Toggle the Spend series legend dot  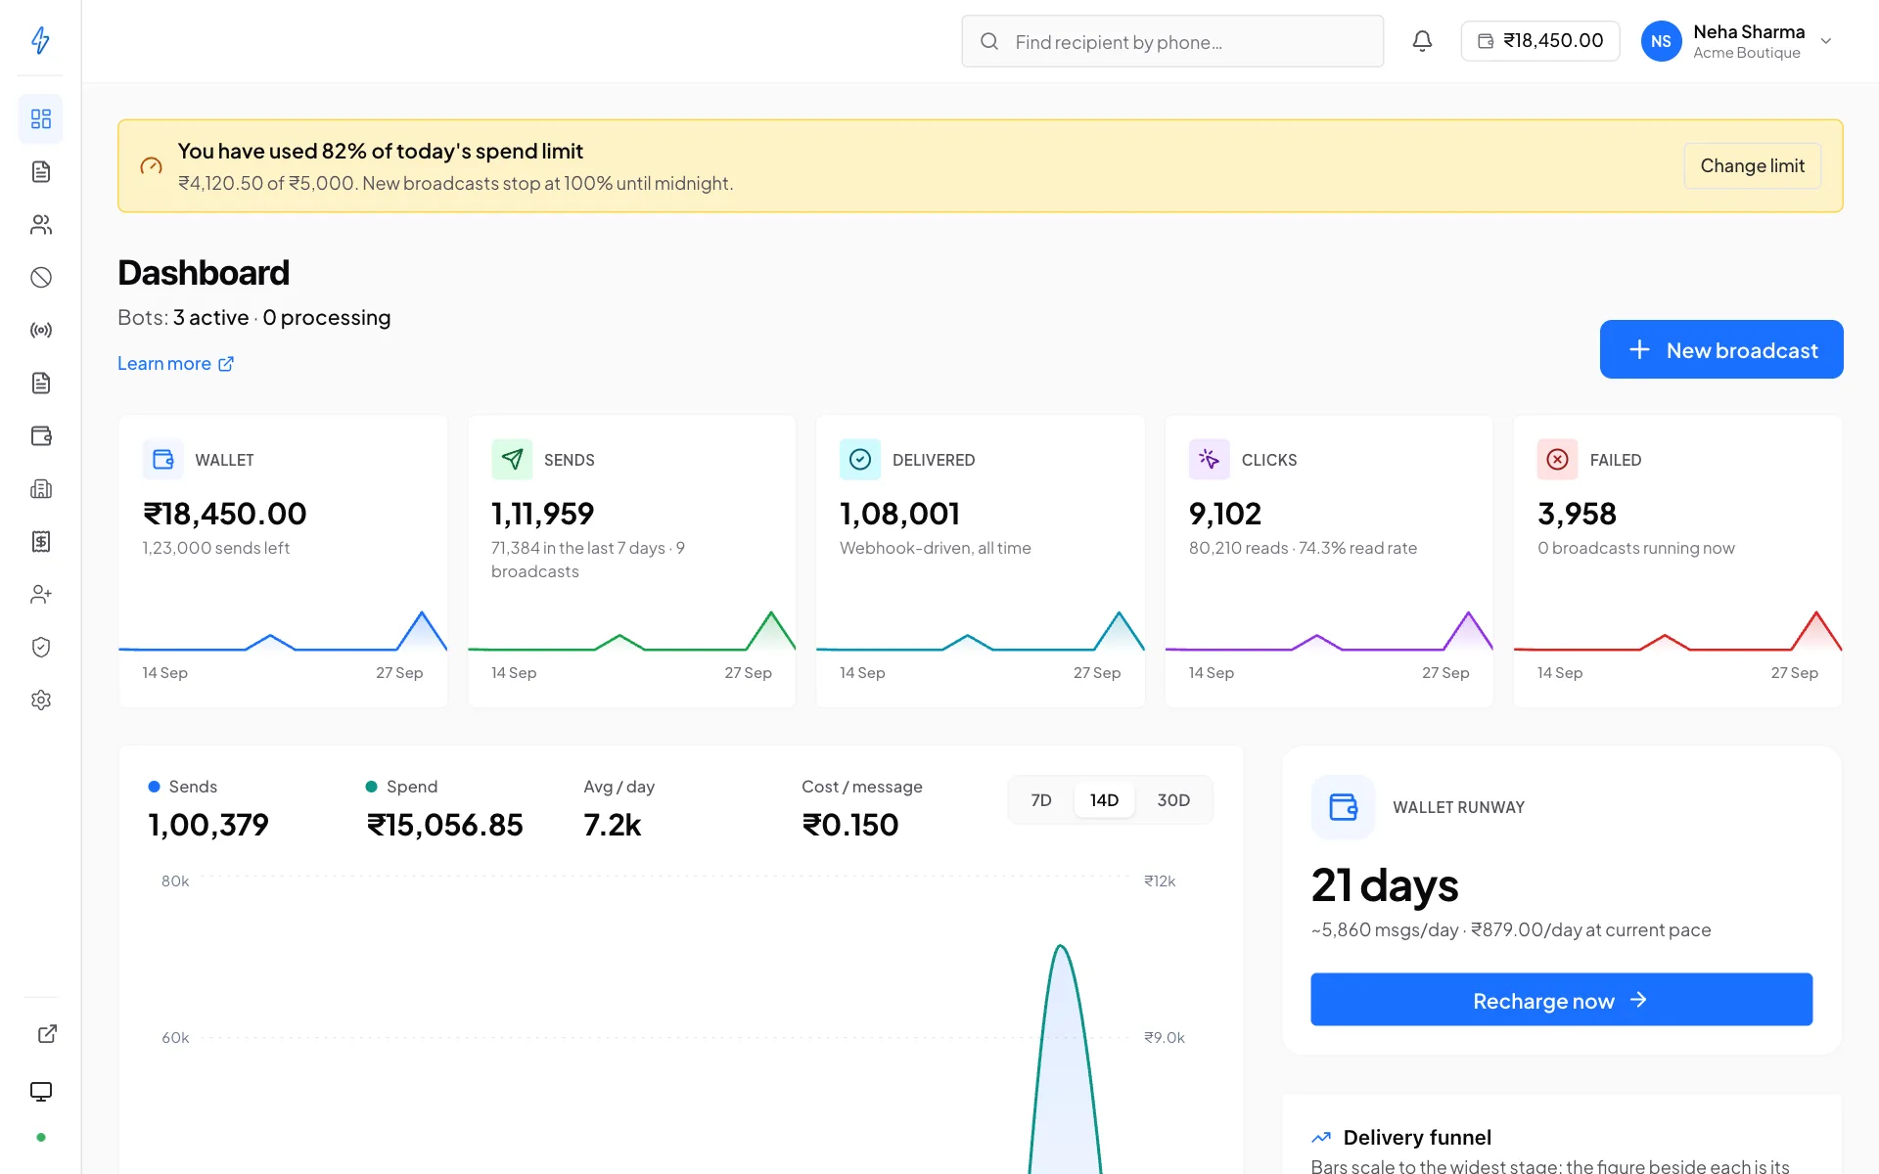point(371,787)
